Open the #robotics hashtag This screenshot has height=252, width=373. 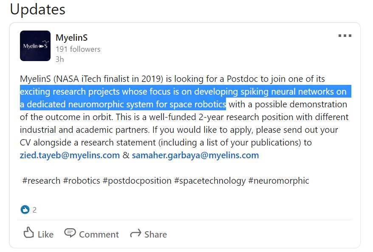click(x=82, y=181)
